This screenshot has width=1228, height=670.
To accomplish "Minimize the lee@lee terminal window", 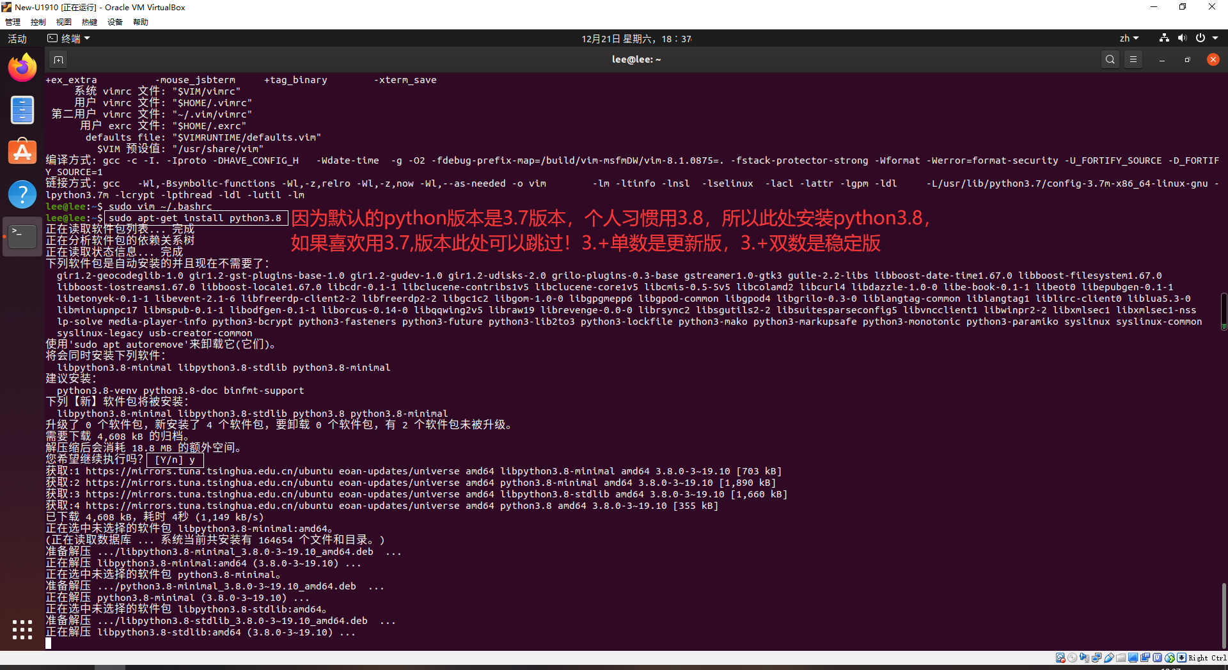I will coord(1162,59).
